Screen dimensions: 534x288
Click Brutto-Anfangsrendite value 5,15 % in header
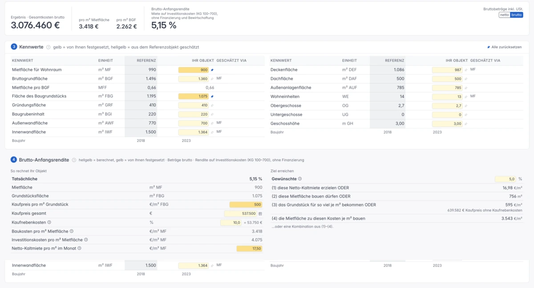164,25
